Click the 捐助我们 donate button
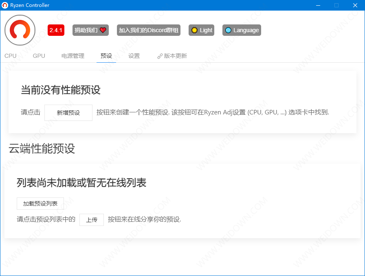365x276 pixels. [90, 30]
